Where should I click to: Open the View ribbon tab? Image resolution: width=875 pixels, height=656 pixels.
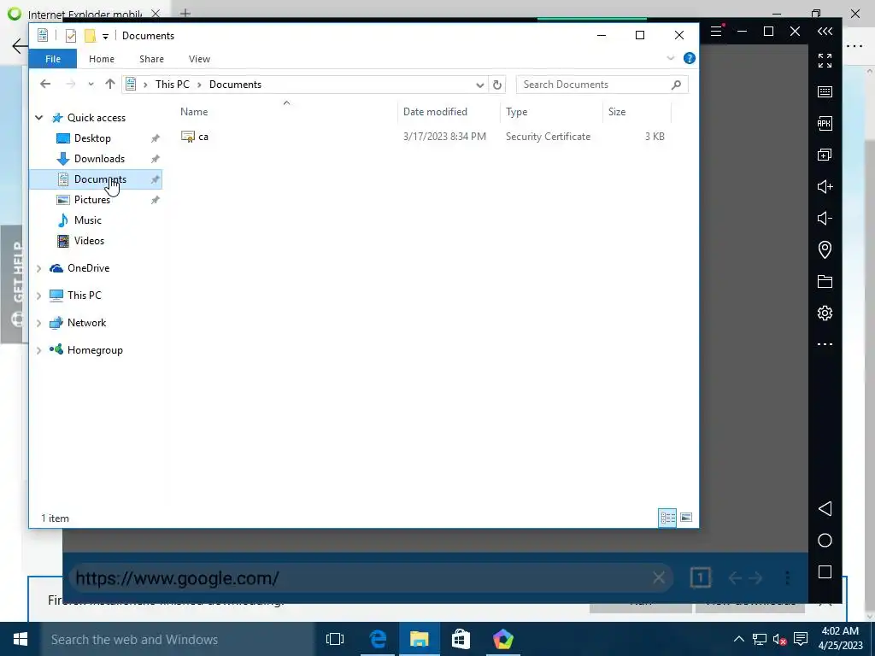point(199,59)
